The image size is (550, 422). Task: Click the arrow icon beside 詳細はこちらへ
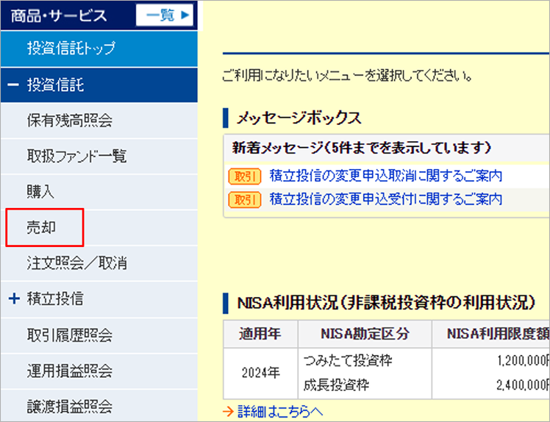coord(229,412)
